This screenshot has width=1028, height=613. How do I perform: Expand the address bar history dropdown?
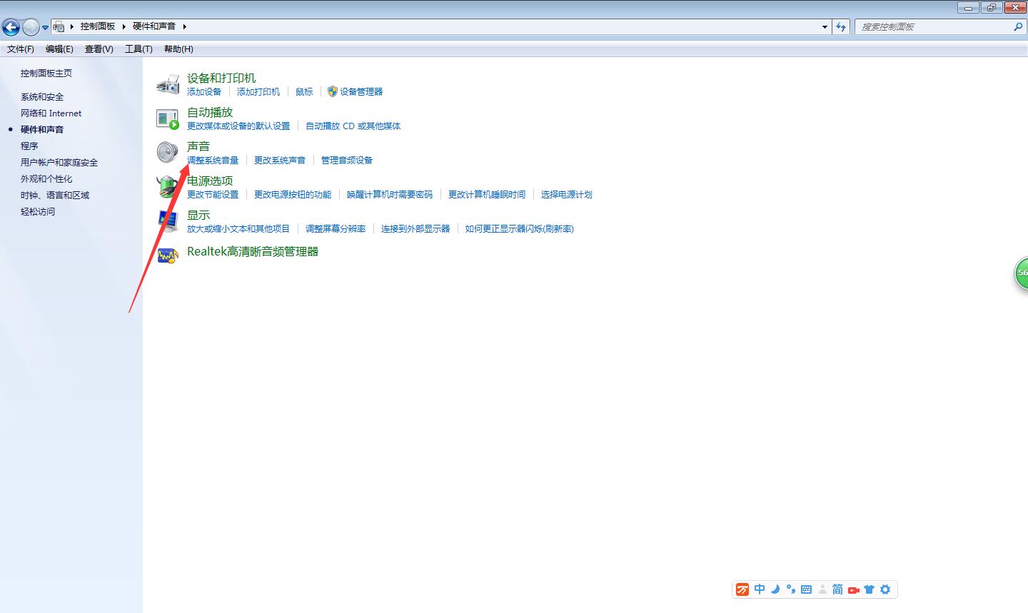(825, 27)
